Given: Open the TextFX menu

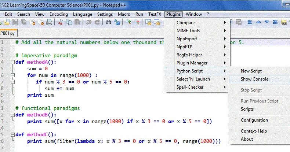Looking at the screenshot, I should click(155, 14).
